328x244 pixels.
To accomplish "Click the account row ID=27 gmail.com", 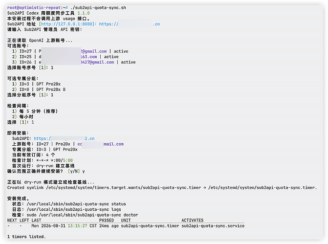I will [x=70, y=51].
